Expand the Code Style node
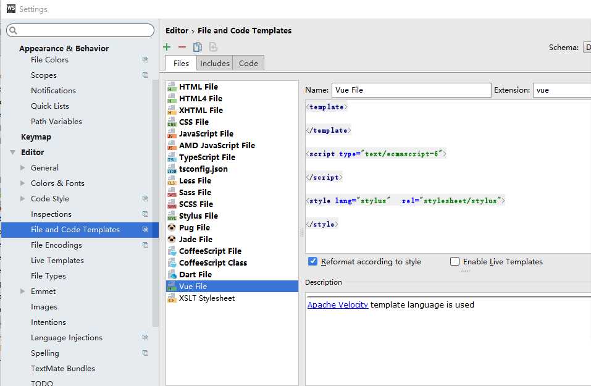 tap(23, 199)
